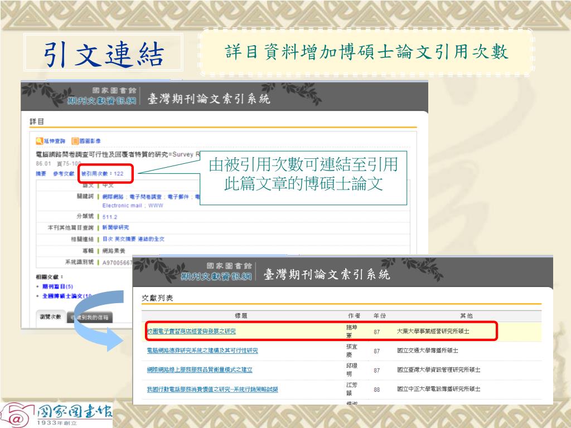Click the cell 國立臺灣大學資訊管理研究所碩士
Screen dimensions: 571x428
[438, 370]
